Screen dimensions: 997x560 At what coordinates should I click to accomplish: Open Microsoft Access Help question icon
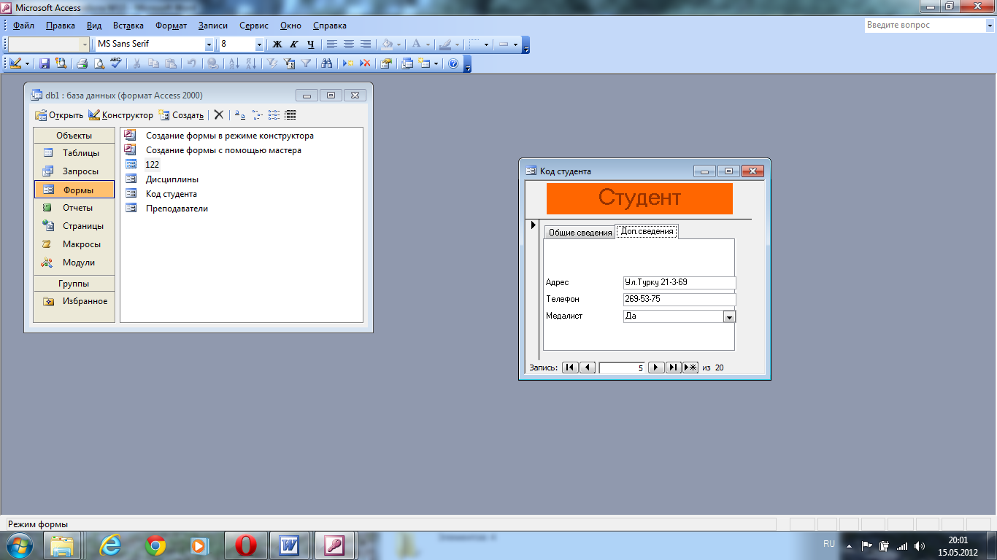coord(453,63)
